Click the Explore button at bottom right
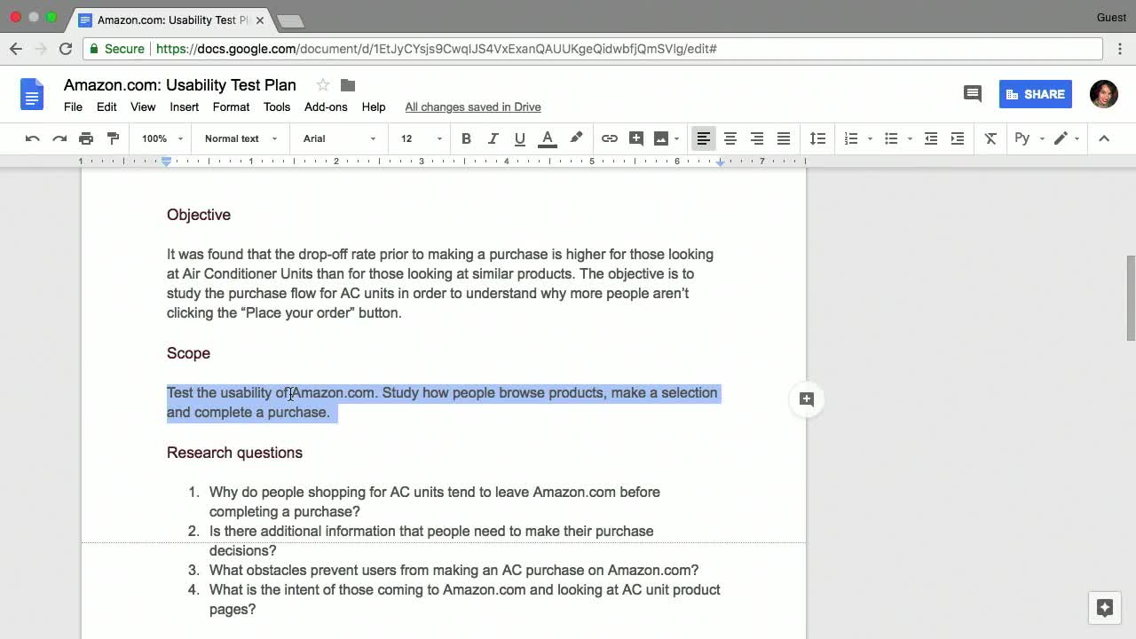Screen dimensions: 1136x639 point(1105,608)
